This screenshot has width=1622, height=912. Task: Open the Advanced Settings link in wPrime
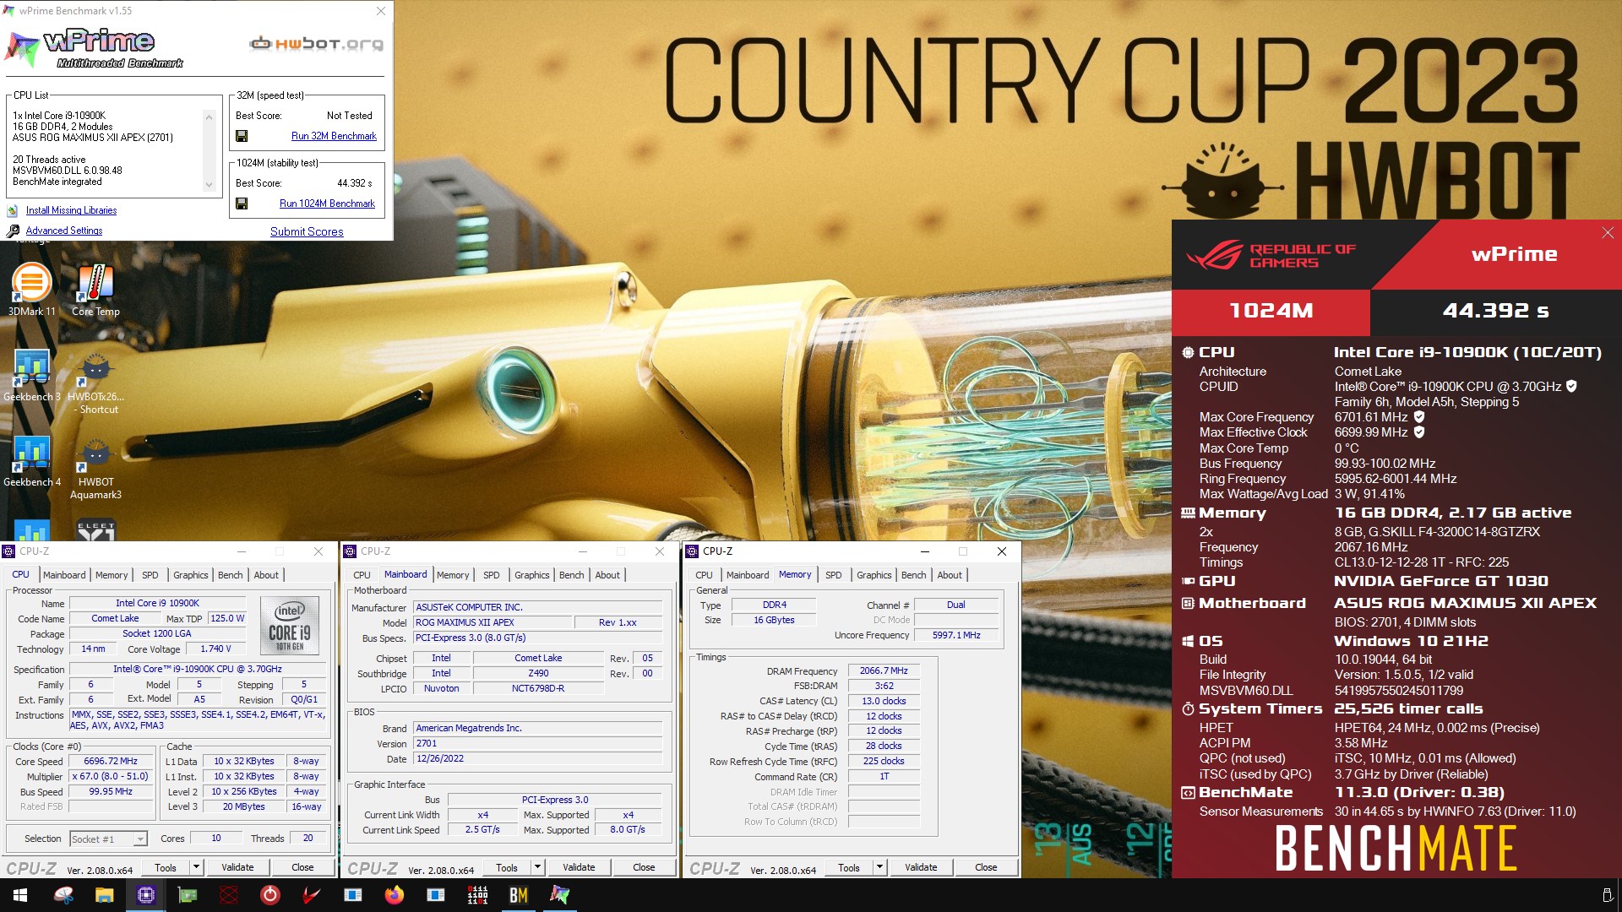point(64,231)
